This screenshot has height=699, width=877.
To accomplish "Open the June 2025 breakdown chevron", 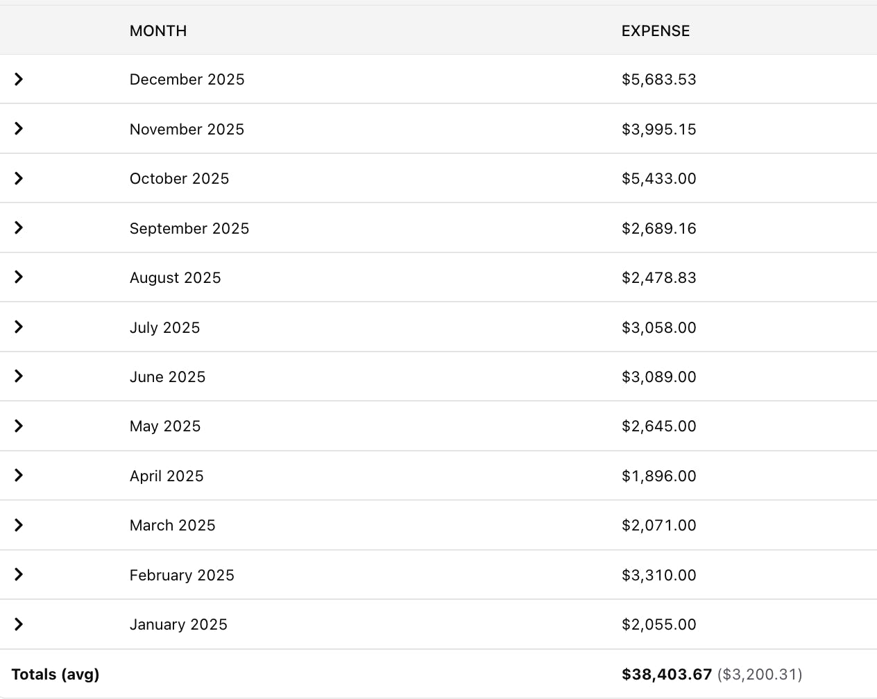I will (x=19, y=376).
